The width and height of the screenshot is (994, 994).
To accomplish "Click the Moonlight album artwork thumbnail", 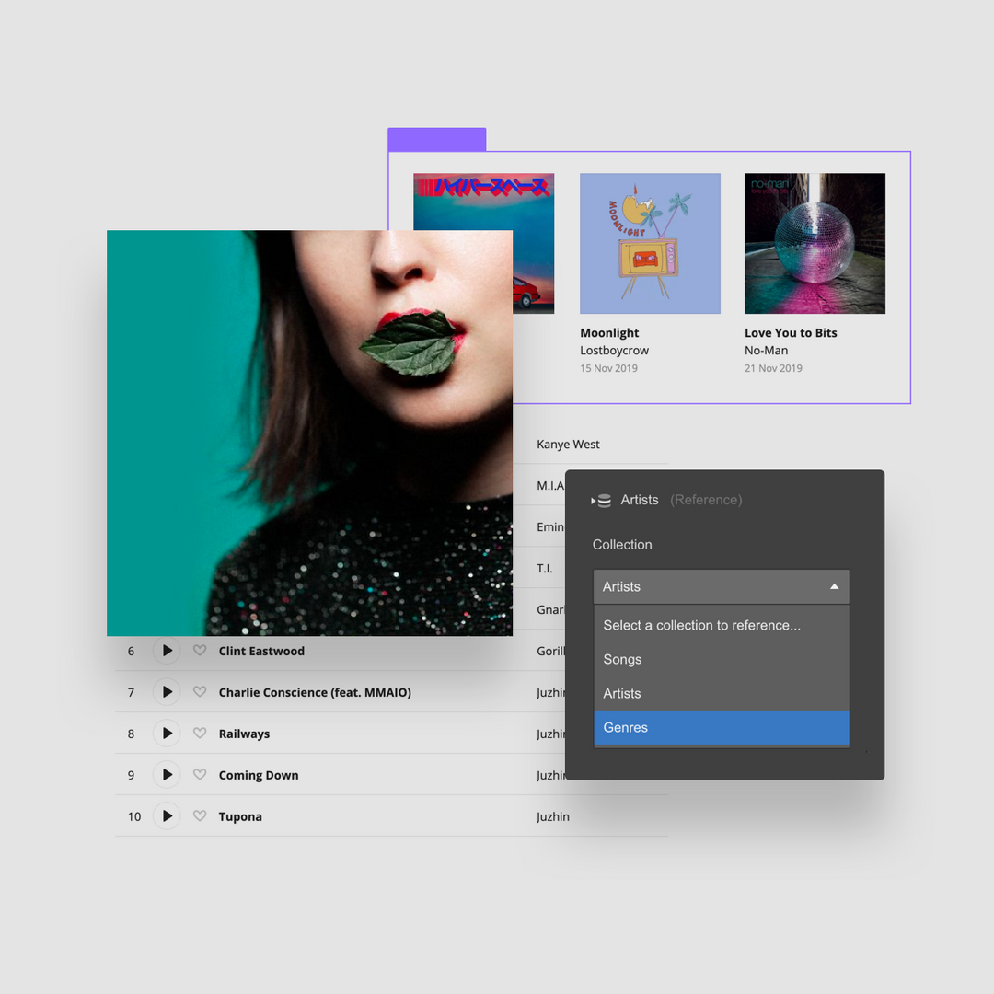I will [x=650, y=243].
